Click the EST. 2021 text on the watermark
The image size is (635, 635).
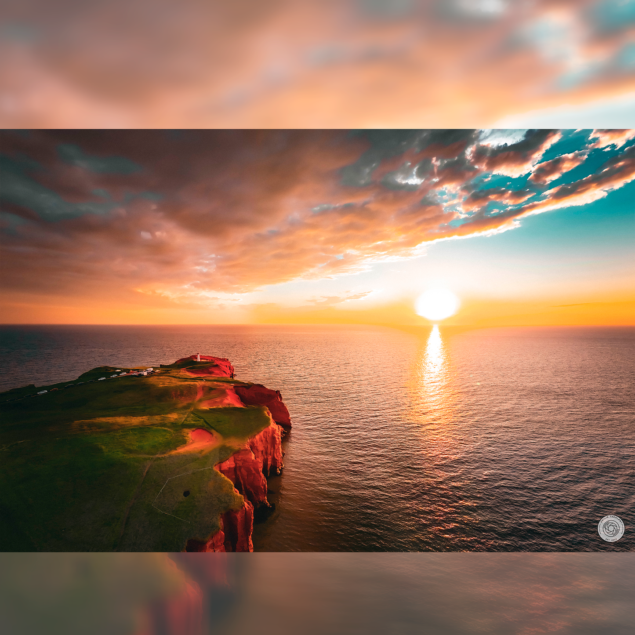(611, 540)
